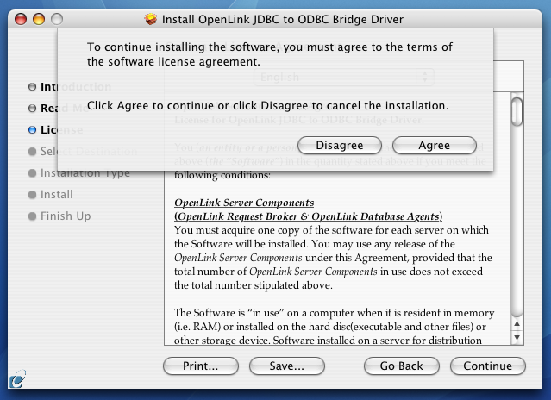Click the Save... button

(287, 366)
